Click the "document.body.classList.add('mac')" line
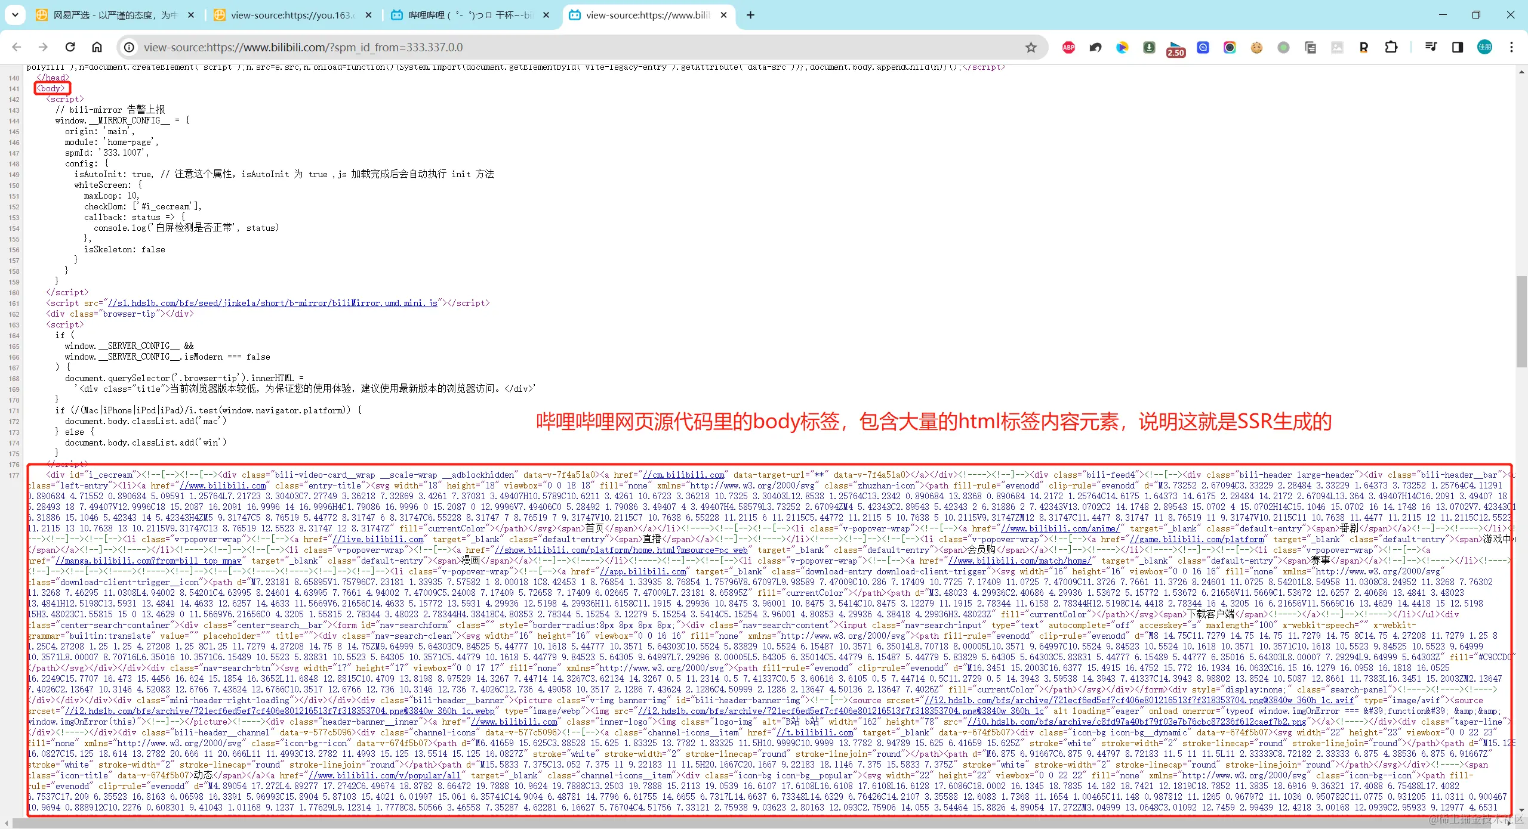The width and height of the screenshot is (1528, 829). 146,421
